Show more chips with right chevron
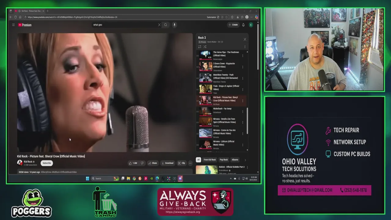The image size is (391, 220). (245, 160)
